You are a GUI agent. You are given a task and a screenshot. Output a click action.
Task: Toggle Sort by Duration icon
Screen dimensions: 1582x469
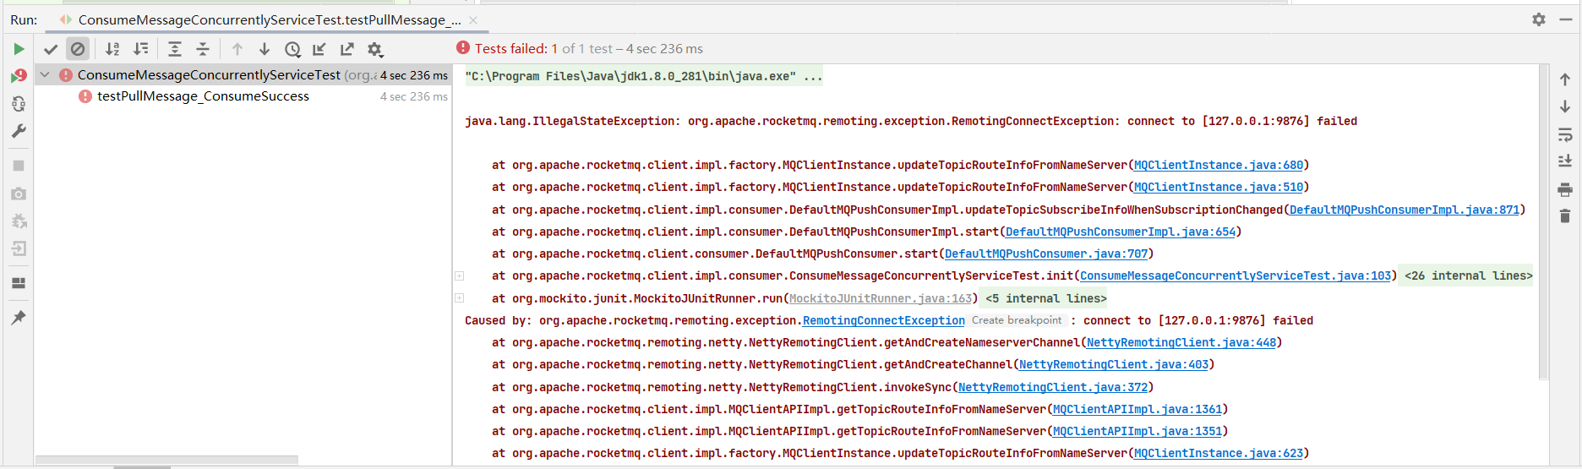[x=141, y=49]
